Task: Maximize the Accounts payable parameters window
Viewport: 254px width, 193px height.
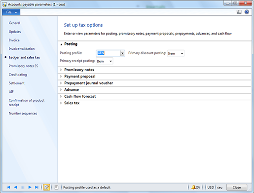Action: [x=235, y=3]
